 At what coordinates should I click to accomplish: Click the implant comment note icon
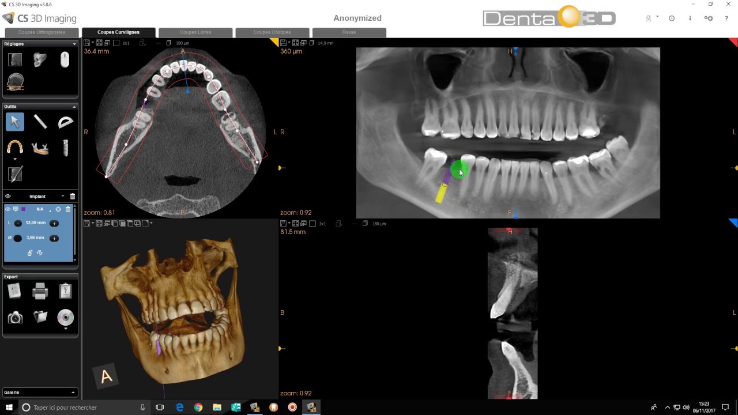point(16,209)
